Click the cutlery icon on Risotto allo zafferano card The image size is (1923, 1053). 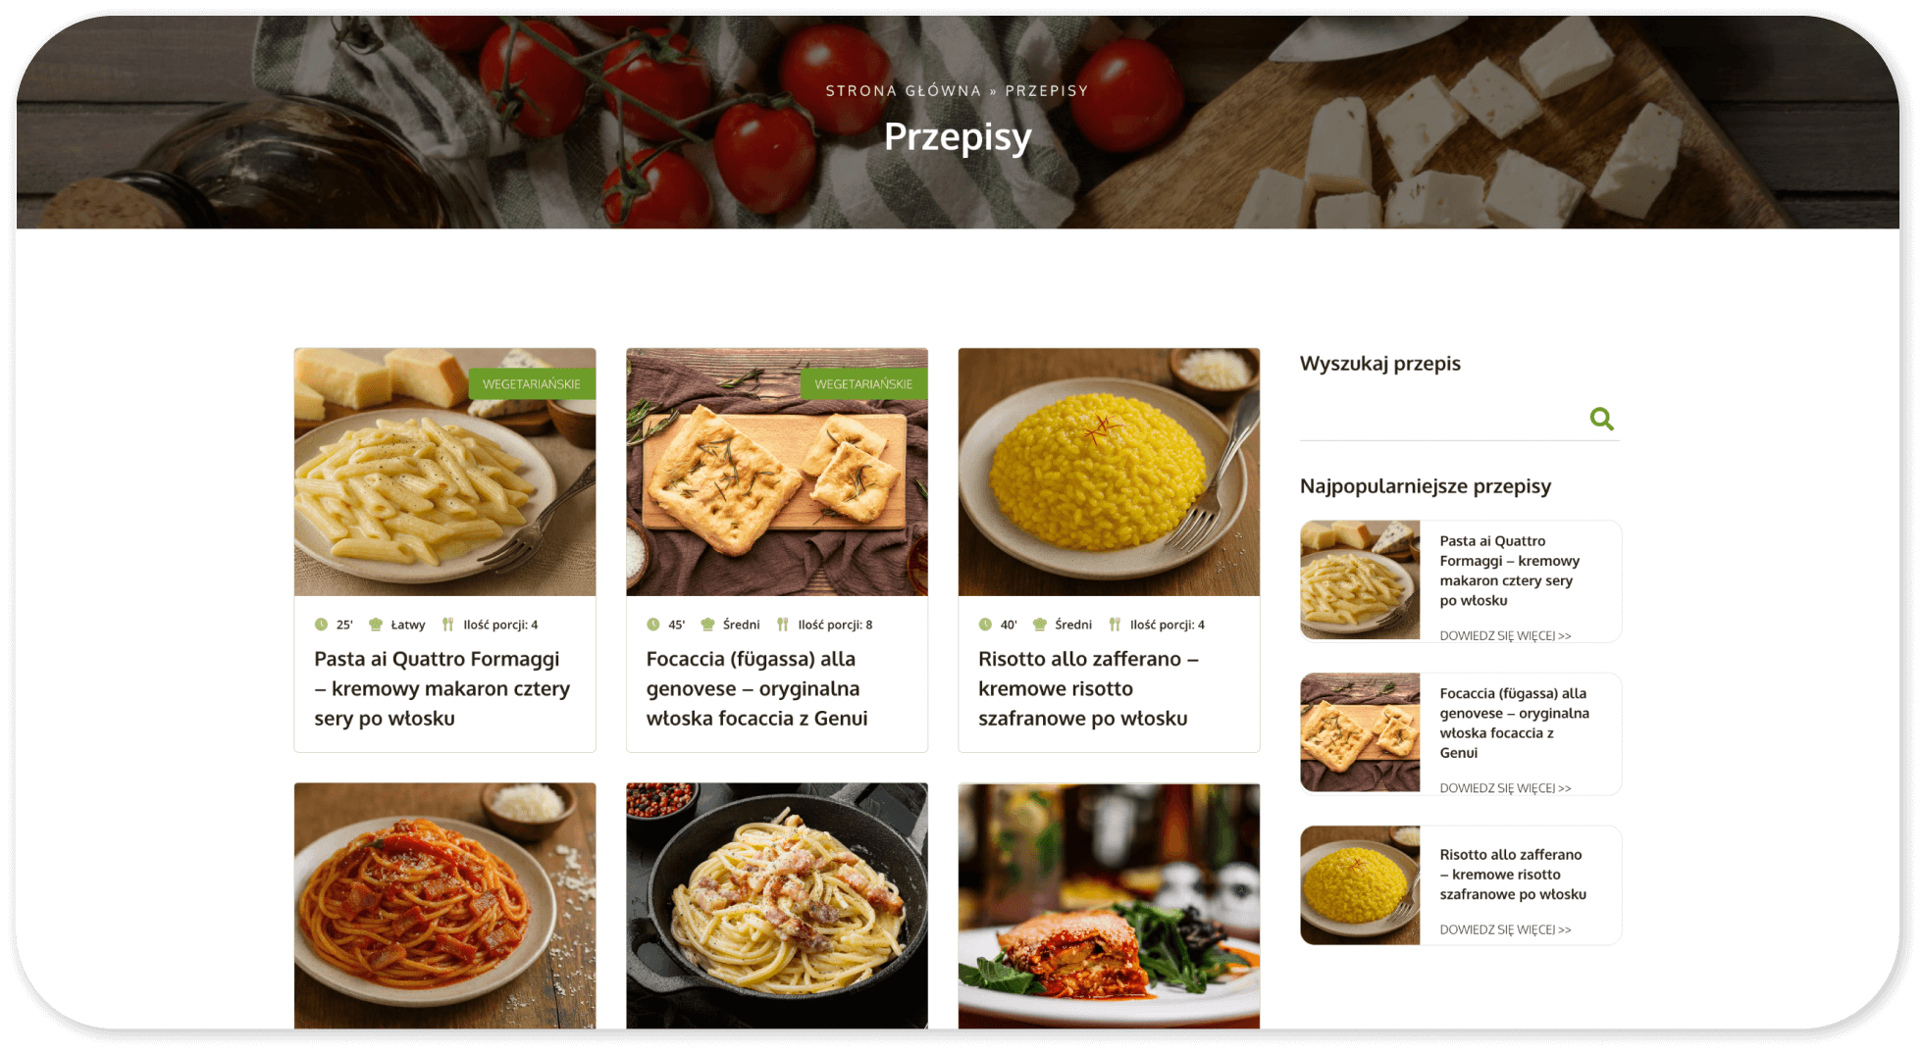pyautogui.click(x=1115, y=625)
